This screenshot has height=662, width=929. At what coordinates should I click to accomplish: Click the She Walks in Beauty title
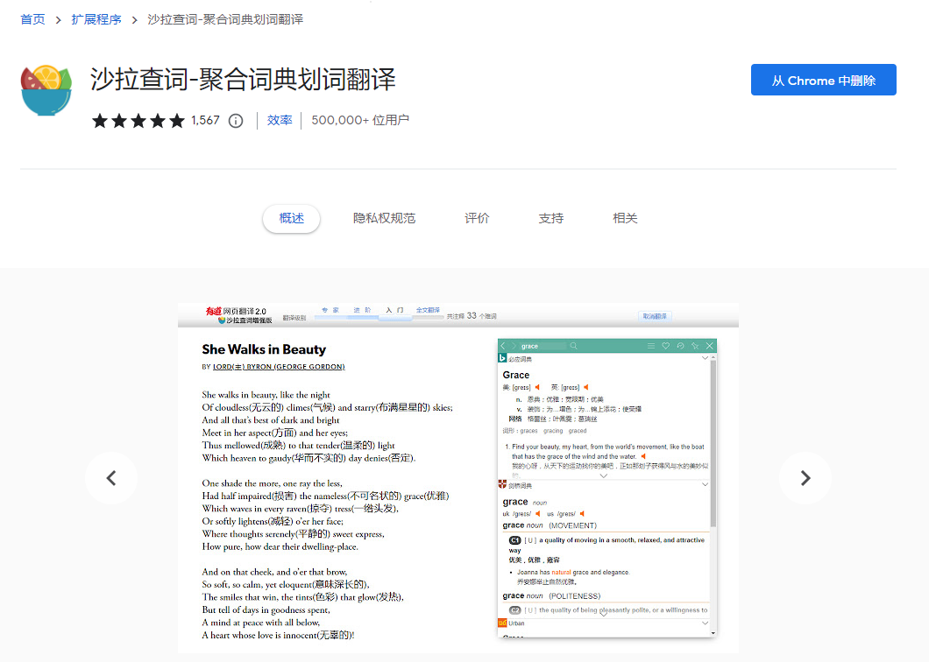click(x=264, y=349)
